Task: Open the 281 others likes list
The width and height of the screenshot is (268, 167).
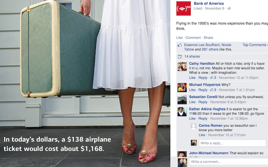Action: pyautogui.click(x=210, y=49)
